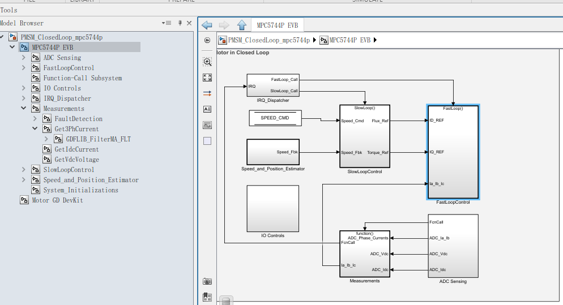Open dropdown arrow after PMSM_ClosedLoop_mpc5744p breadcrumb
The width and height of the screenshot is (563, 305).
[314, 40]
